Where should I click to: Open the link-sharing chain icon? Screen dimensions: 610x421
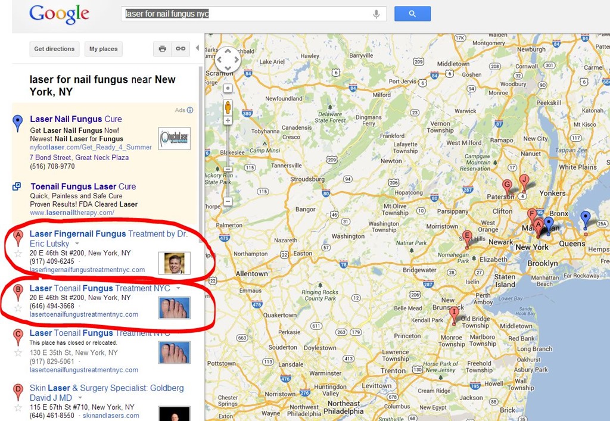[x=180, y=49]
